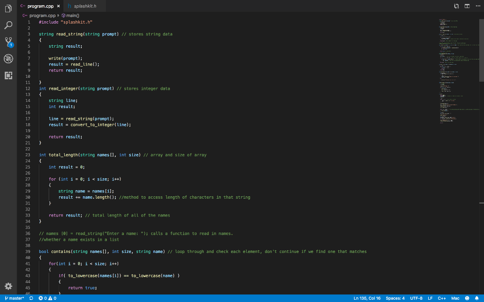Click to_lowercase(name) on line 43
Viewport: 484px width, 302px height.
click(x=153, y=276)
